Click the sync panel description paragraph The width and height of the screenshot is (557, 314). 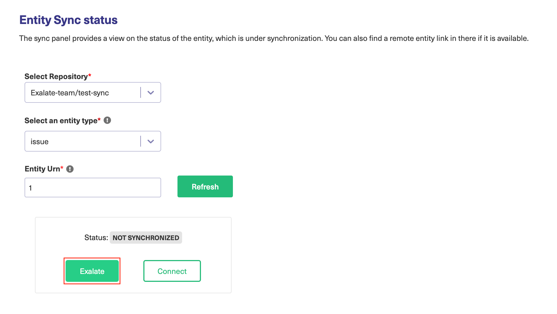tap(274, 38)
